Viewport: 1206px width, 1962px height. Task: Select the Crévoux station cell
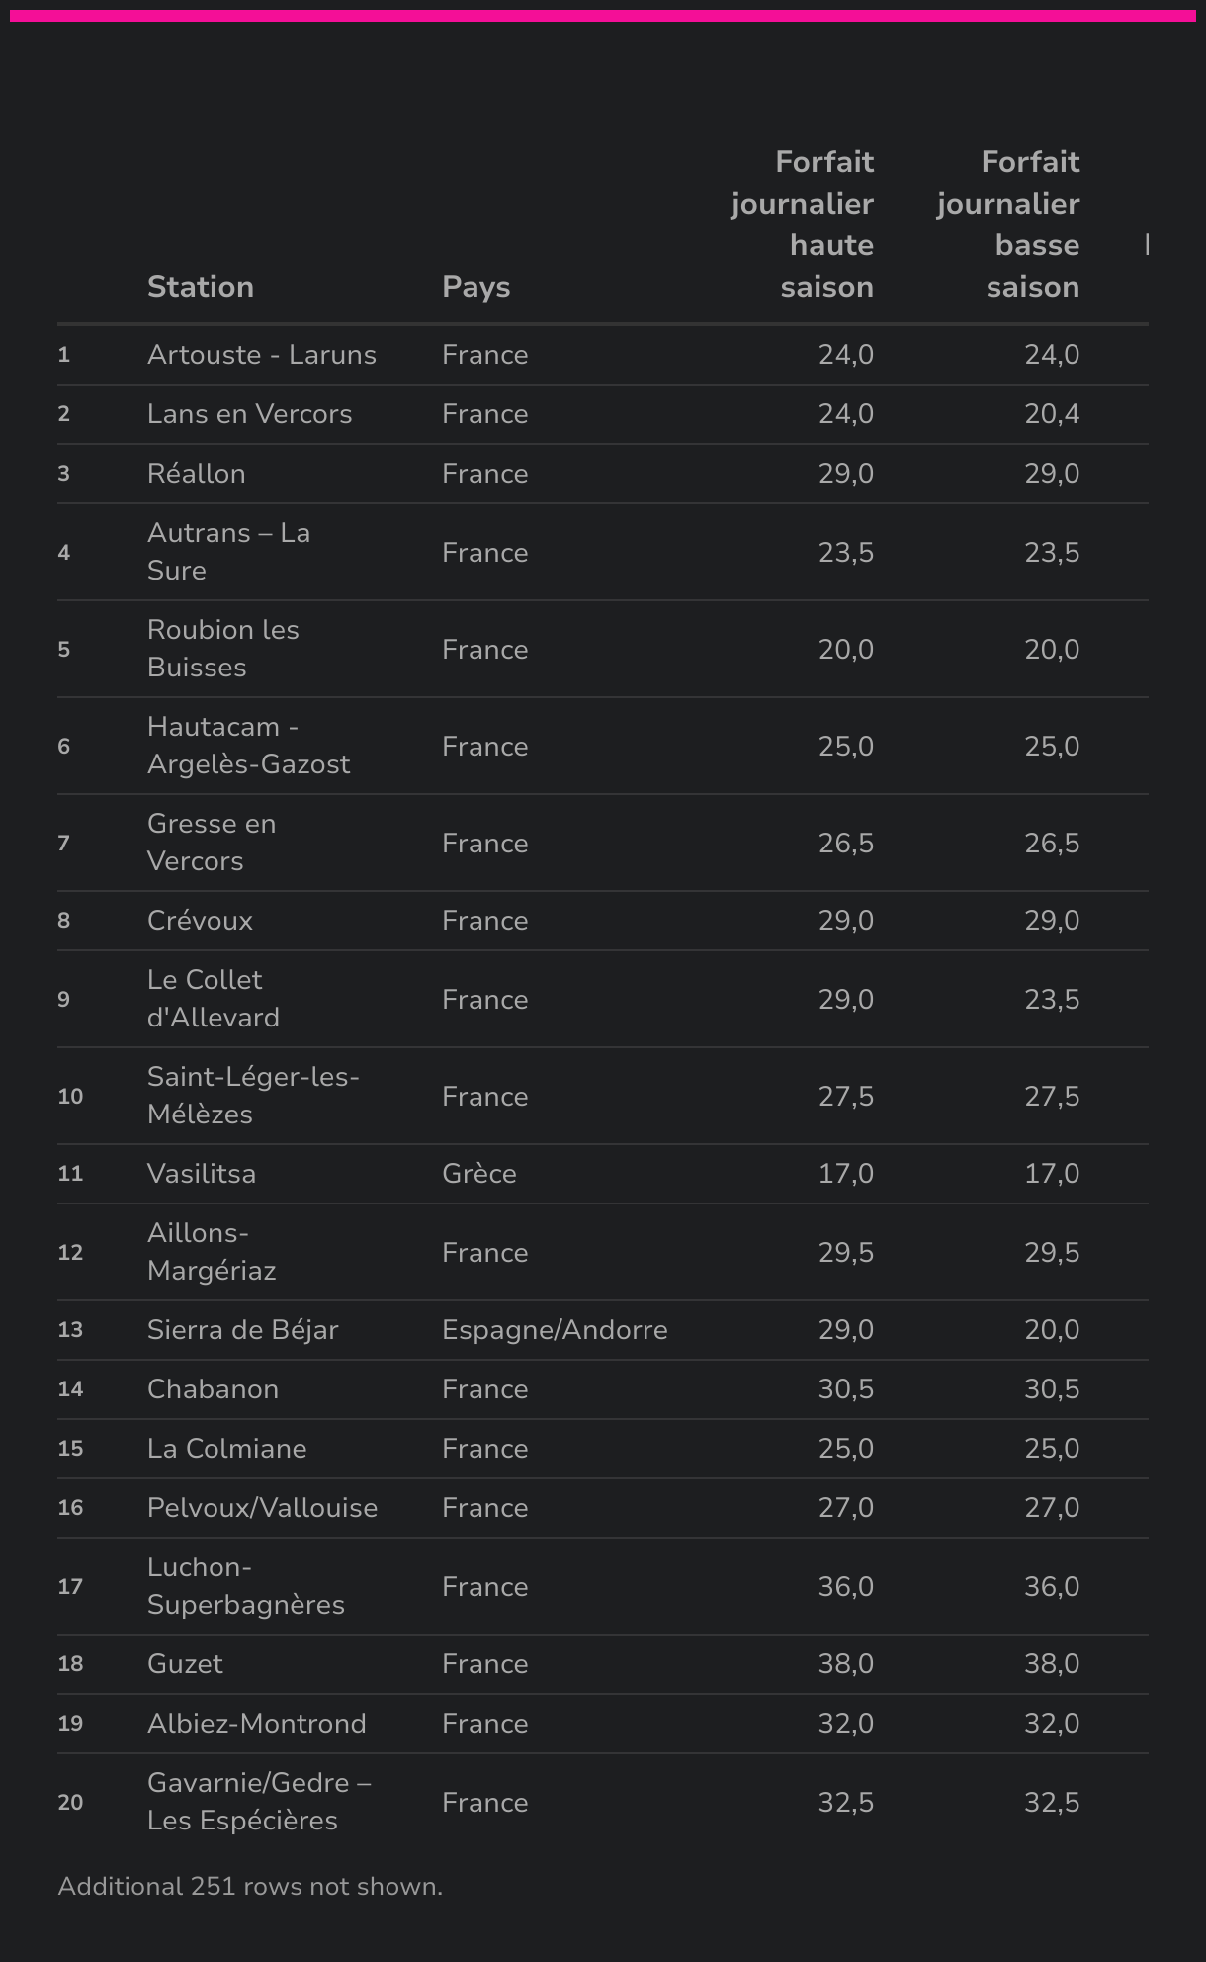[x=200, y=921]
